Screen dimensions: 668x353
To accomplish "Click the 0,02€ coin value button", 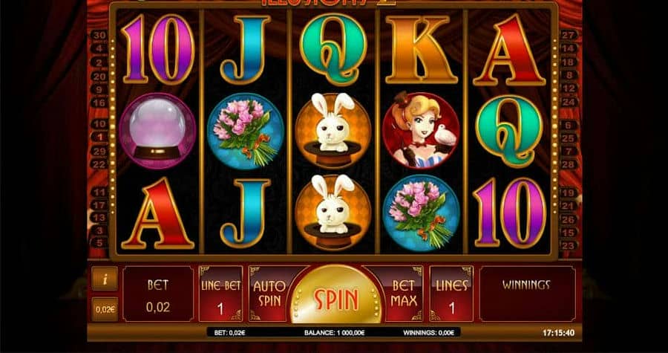I will click(105, 309).
